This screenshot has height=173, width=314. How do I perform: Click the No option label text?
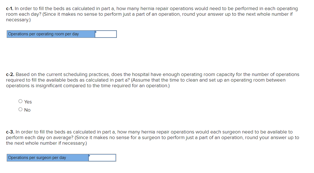point(27,110)
